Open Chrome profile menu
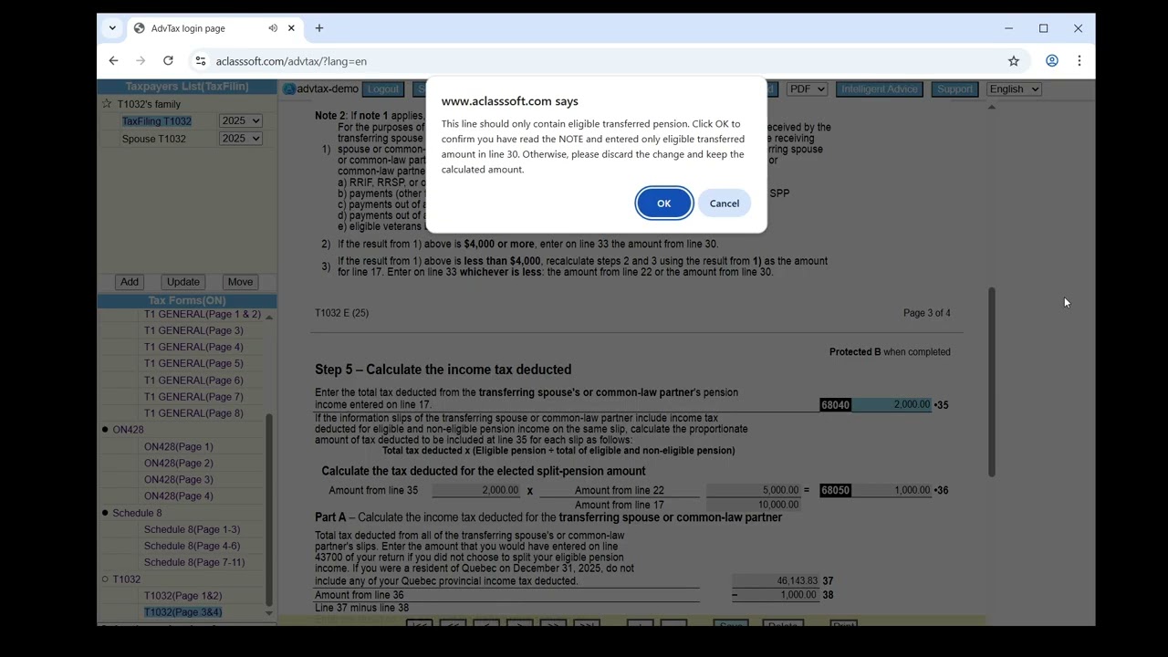This screenshot has width=1168, height=657. (x=1052, y=61)
